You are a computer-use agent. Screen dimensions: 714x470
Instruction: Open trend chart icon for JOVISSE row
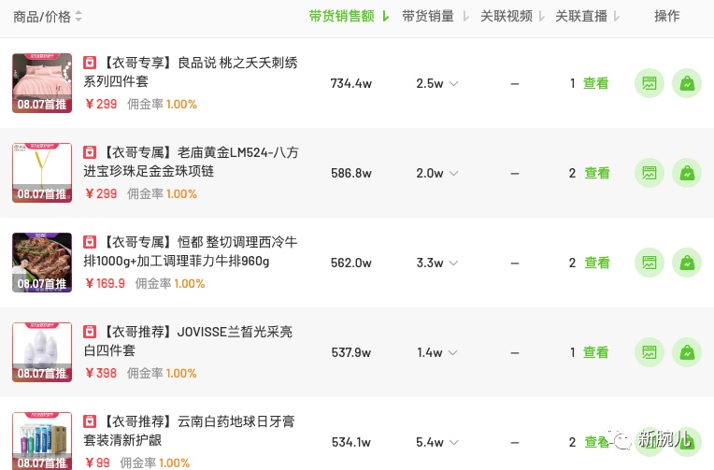pyautogui.click(x=650, y=352)
